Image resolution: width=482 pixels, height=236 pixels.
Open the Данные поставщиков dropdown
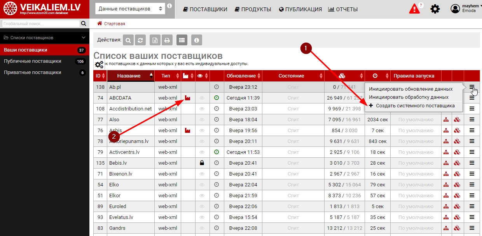click(130, 9)
